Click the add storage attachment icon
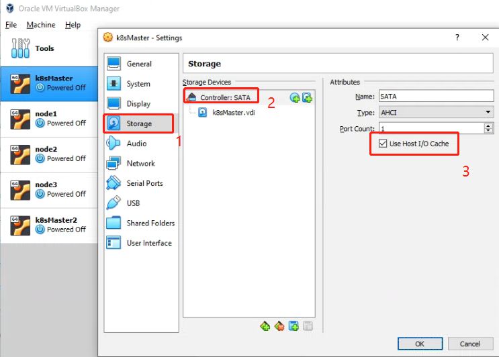The height and width of the screenshot is (357, 499). click(x=293, y=326)
